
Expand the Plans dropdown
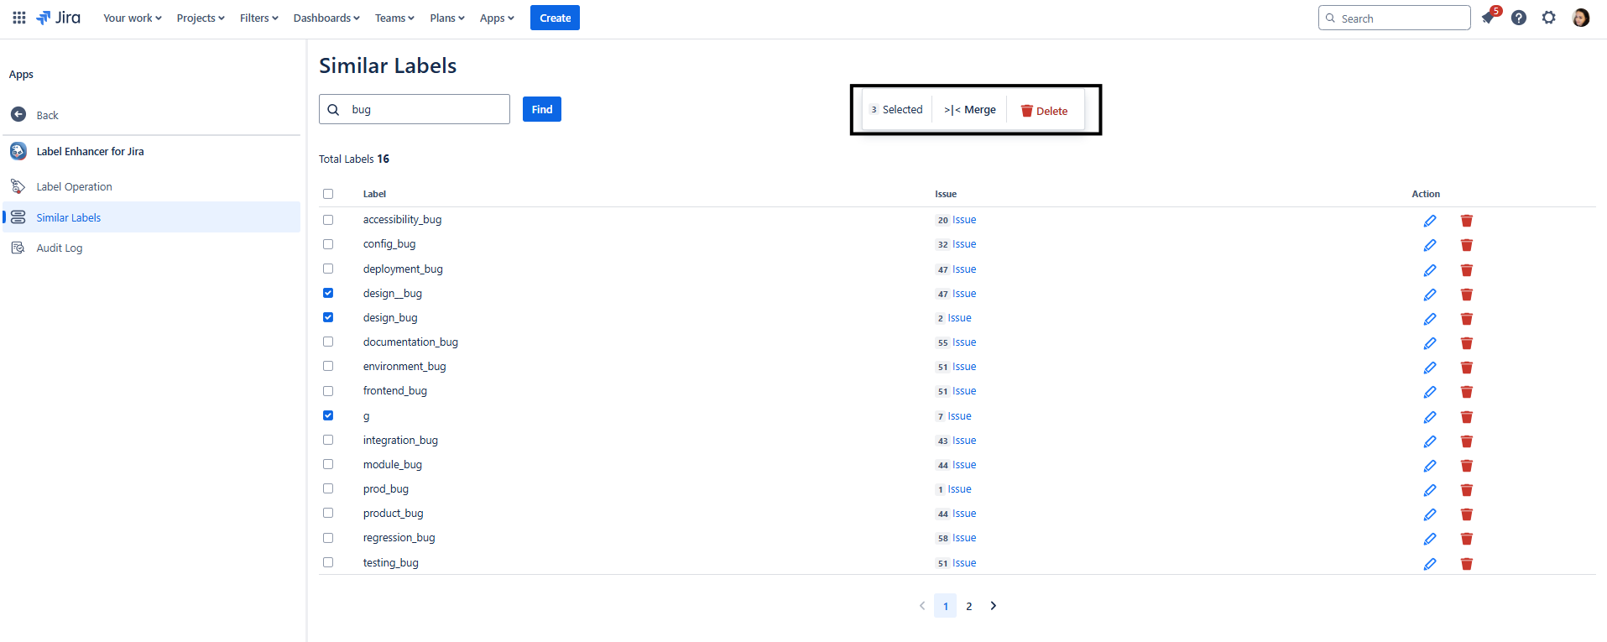tap(447, 18)
